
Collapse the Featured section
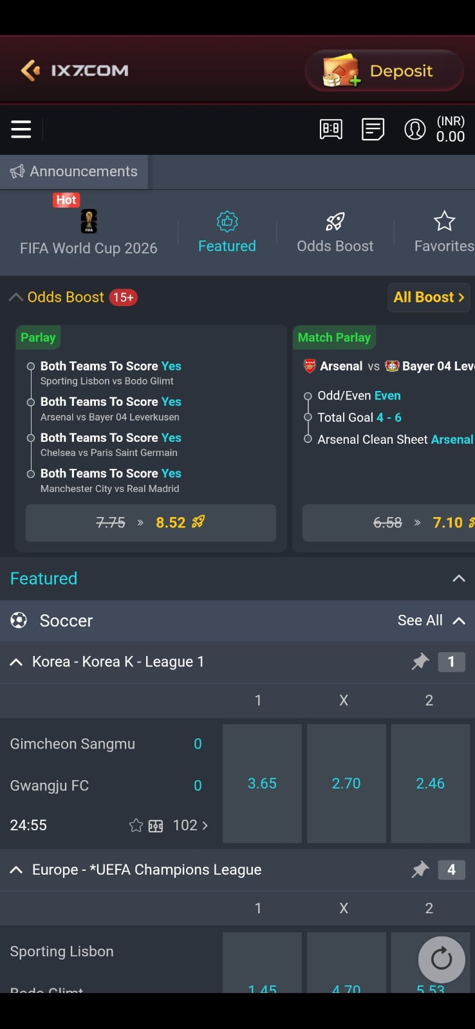pos(458,578)
